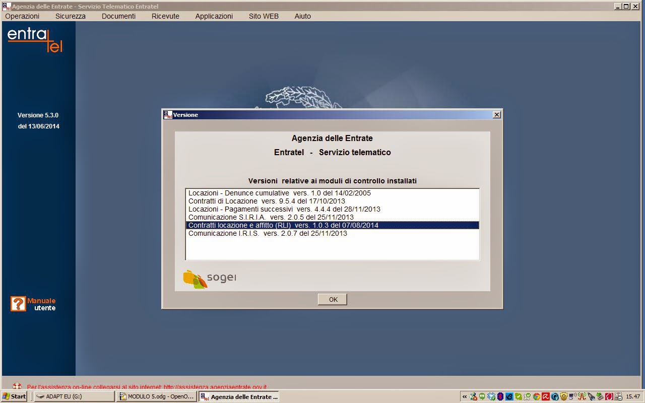Open the Applicazioni menu
645x403 pixels.
[x=214, y=16]
